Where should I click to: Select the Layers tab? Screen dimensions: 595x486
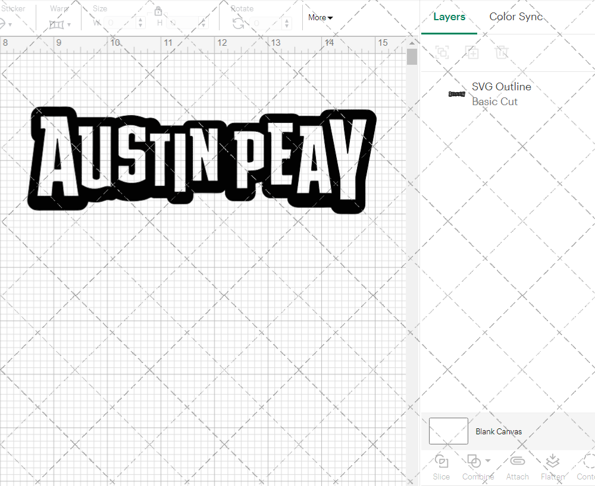coord(449,17)
